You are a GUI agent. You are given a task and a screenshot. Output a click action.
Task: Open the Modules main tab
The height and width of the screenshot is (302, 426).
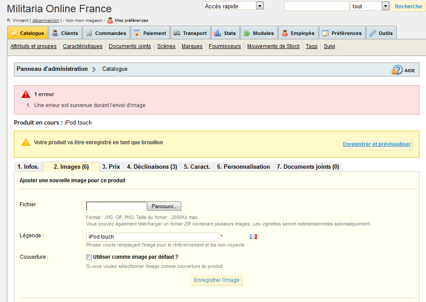259,33
